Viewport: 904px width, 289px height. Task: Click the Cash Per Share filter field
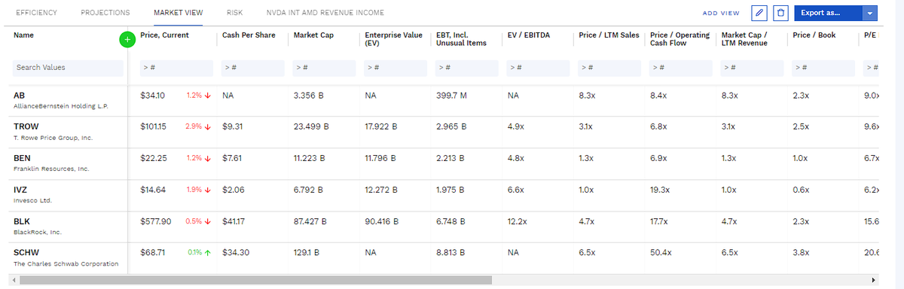click(x=253, y=68)
